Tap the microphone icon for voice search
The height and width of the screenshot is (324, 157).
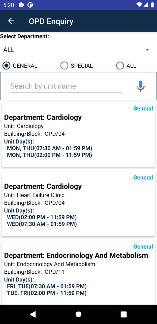[140, 86]
